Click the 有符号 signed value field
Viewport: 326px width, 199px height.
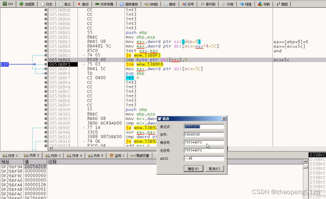(204, 142)
